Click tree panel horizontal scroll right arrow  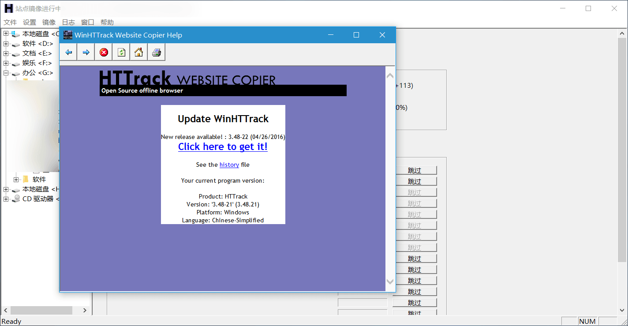pos(85,311)
